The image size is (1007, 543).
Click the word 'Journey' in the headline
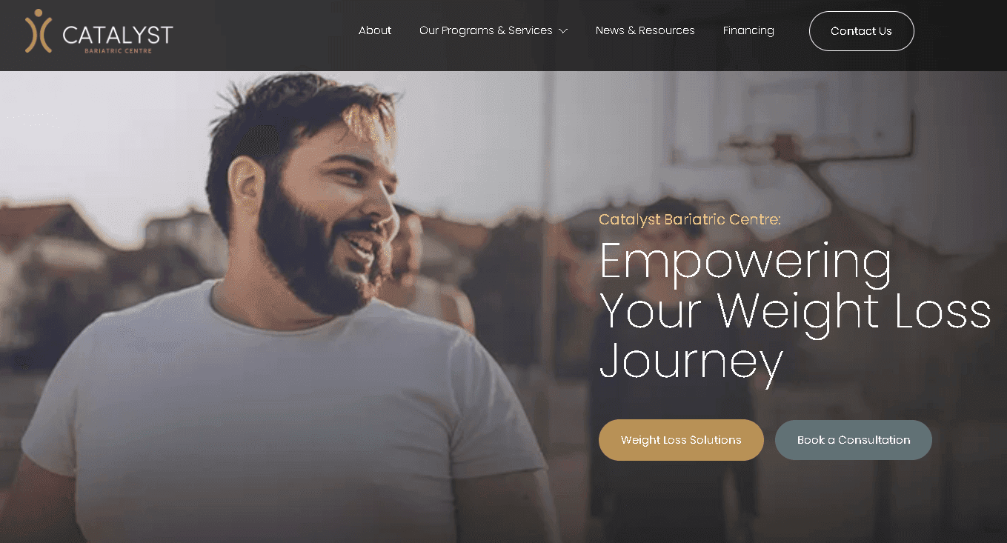691,362
